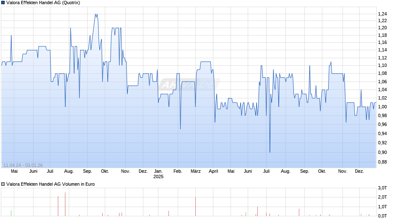The image size is (394, 220).
Task: Click the Aug. label in the 2024 timeline
Action: click(x=69, y=171)
